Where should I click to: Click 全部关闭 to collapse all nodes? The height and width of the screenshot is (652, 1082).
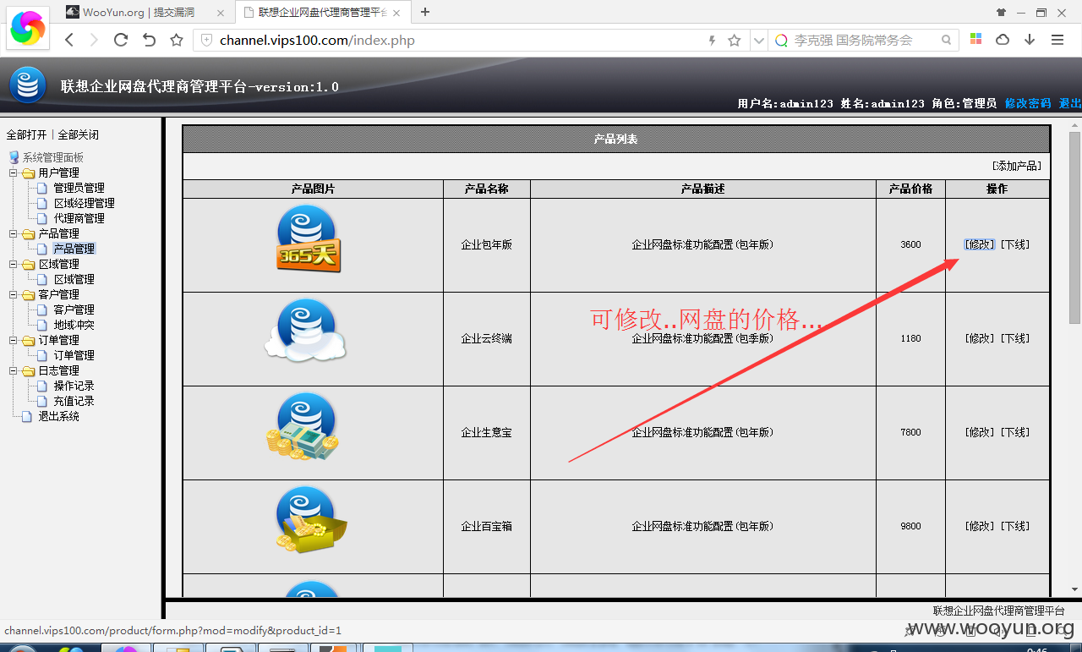click(79, 134)
